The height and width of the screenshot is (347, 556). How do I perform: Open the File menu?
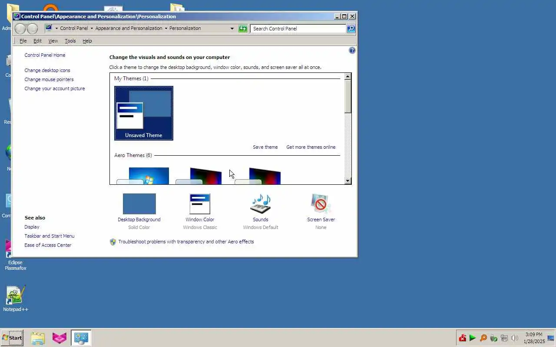tap(23, 41)
